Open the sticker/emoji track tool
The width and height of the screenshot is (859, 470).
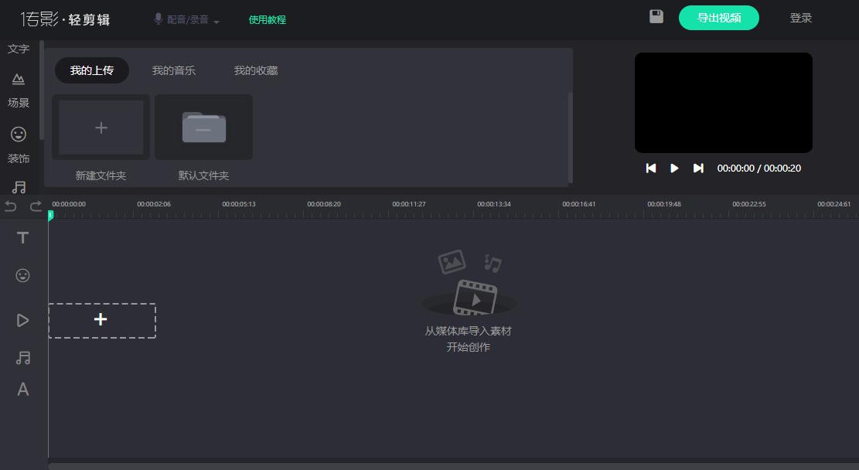[x=22, y=275]
